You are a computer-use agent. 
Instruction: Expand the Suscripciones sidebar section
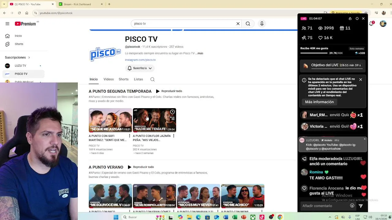(x=17, y=57)
